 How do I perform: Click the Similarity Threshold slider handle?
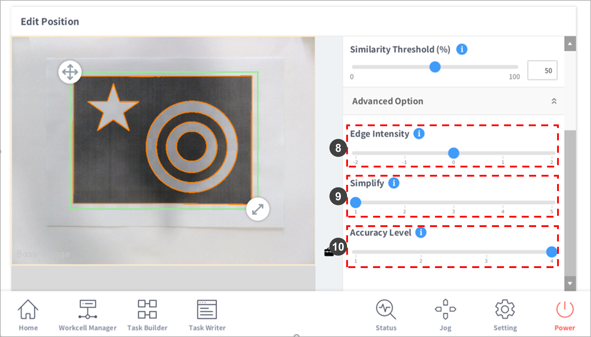point(435,67)
